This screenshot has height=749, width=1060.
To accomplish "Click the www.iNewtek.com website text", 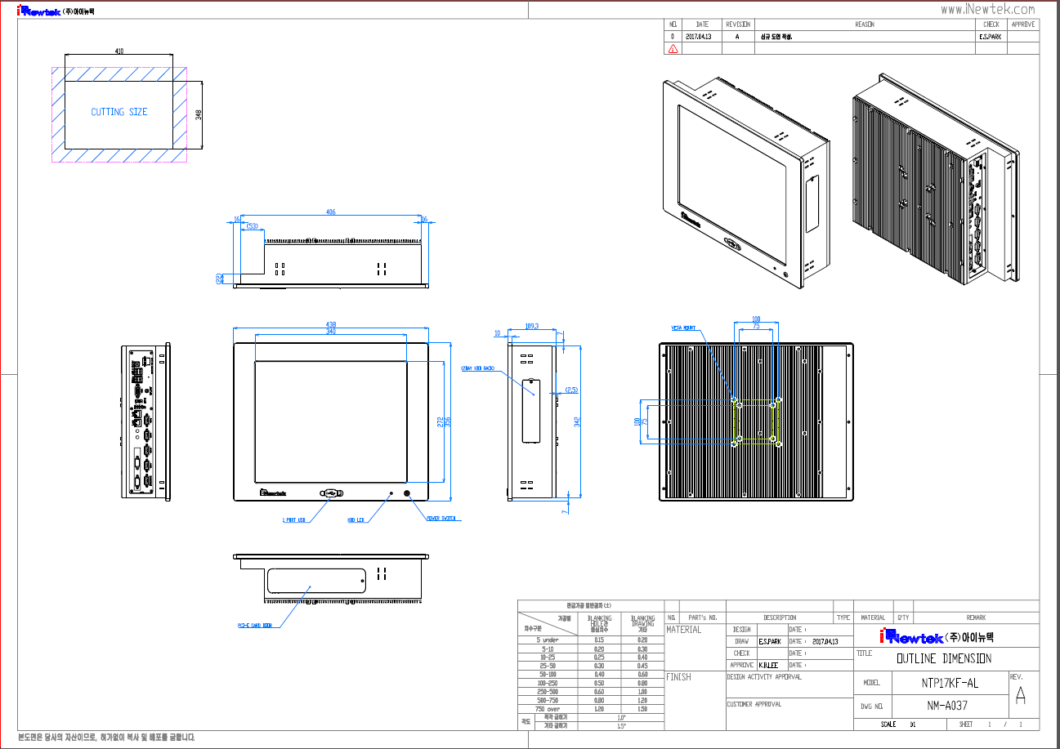I will [x=987, y=9].
